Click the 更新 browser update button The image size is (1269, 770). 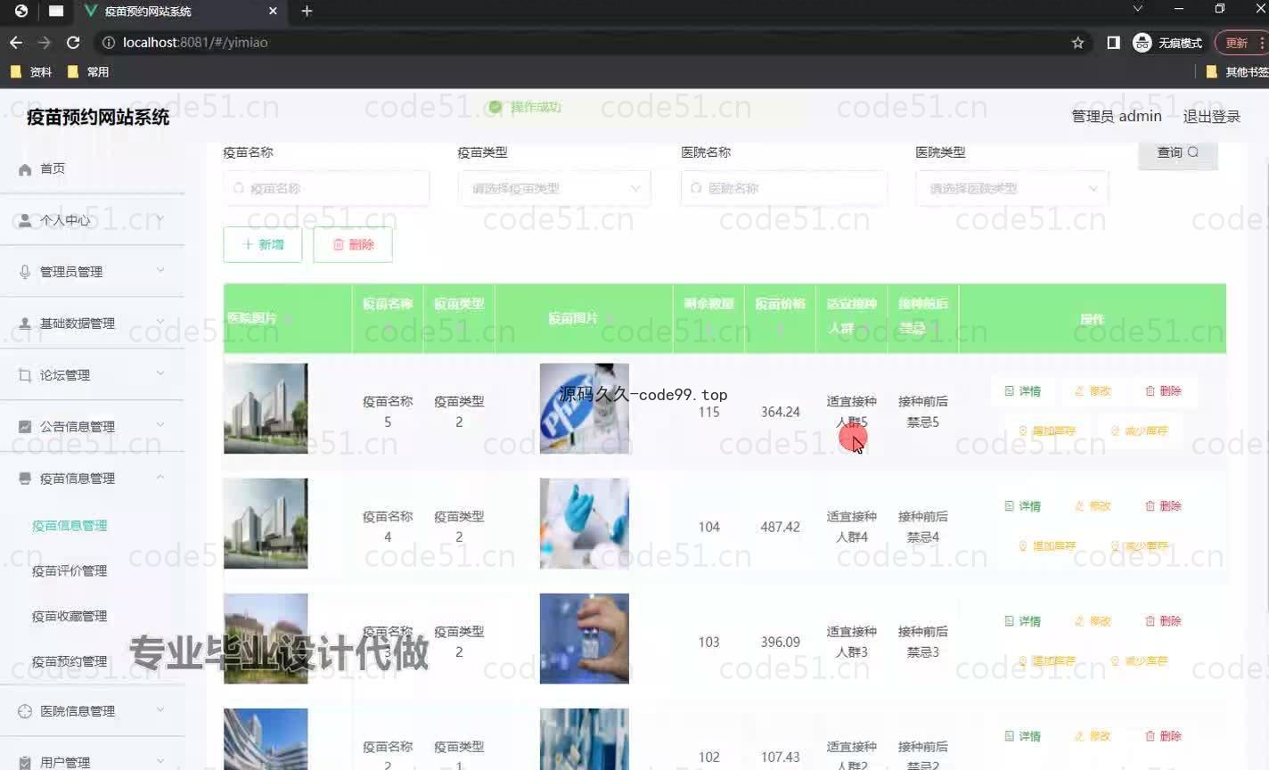(x=1241, y=43)
